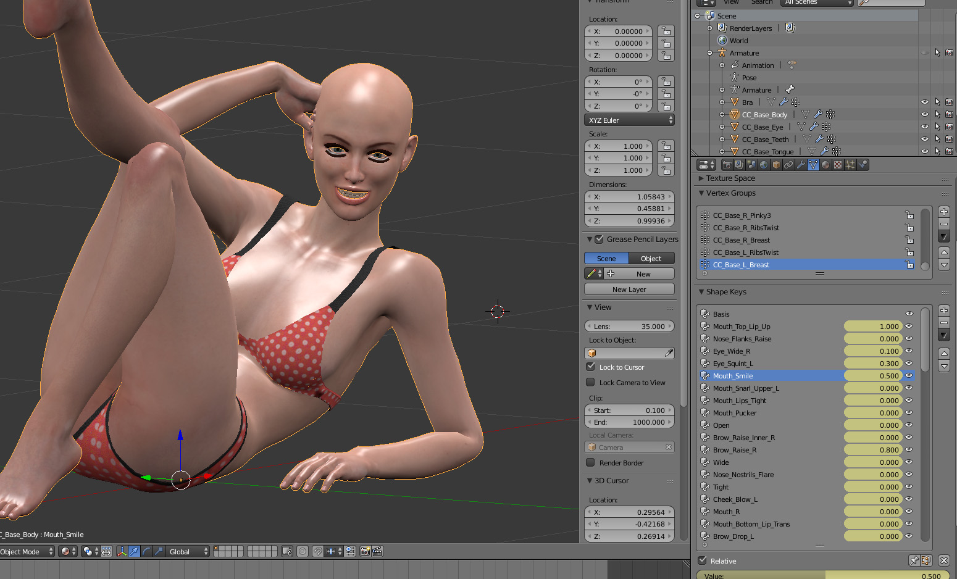Open the outliner View menu
The image size is (957, 579).
click(x=731, y=2)
